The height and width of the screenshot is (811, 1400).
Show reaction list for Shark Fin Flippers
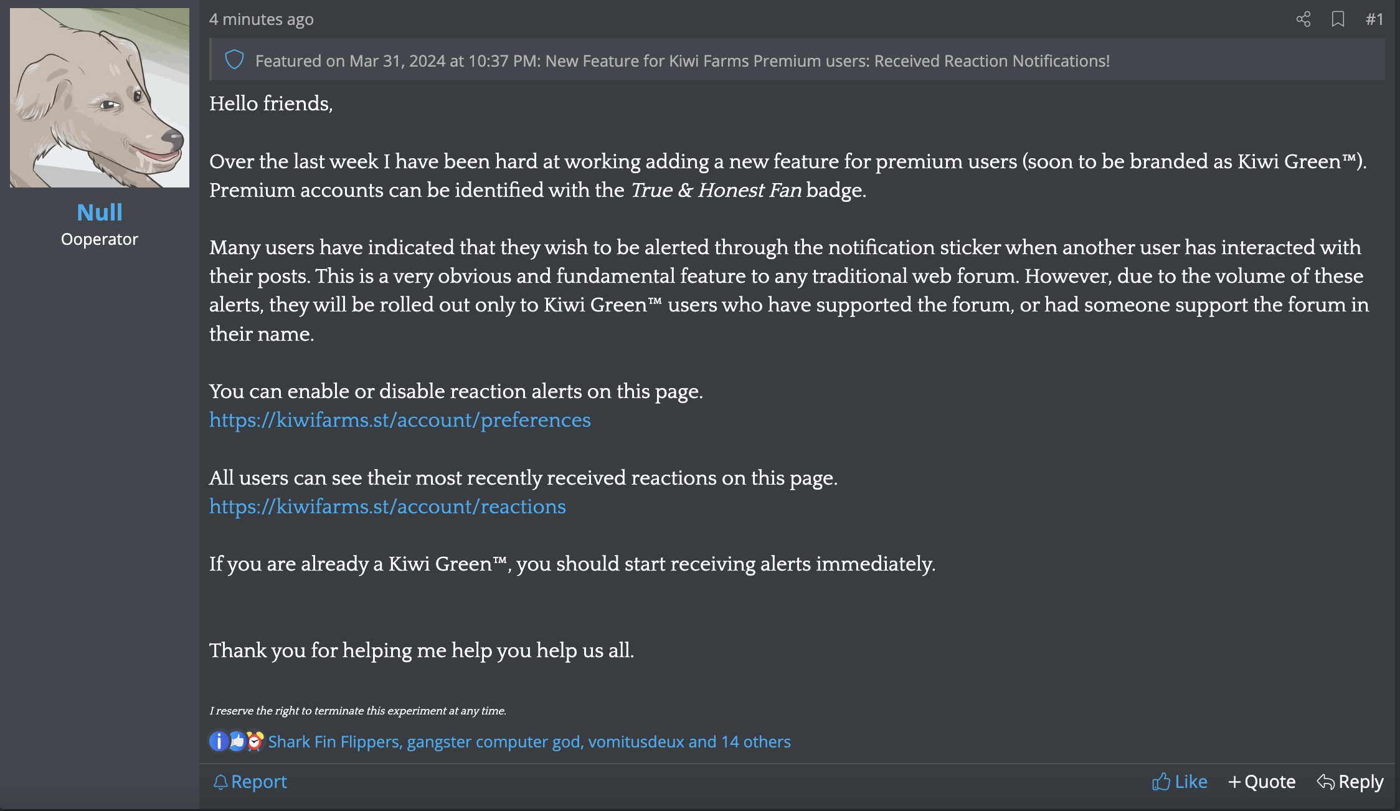click(x=335, y=742)
